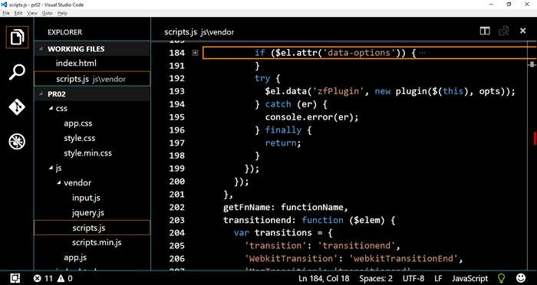Image resolution: width=537 pixels, height=285 pixels.
Task: Select scripts.js in the vendor folder tree
Action: click(92, 228)
